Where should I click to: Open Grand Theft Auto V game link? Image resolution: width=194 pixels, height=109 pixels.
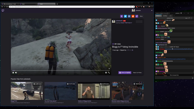[126, 23]
